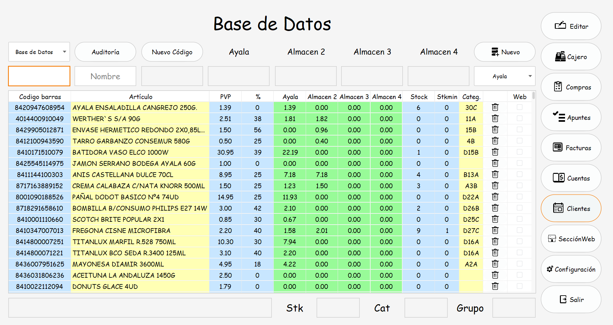Screen dimensions: 613x325
Task: Click the Nuevo Código button
Action: click(172, 52)
